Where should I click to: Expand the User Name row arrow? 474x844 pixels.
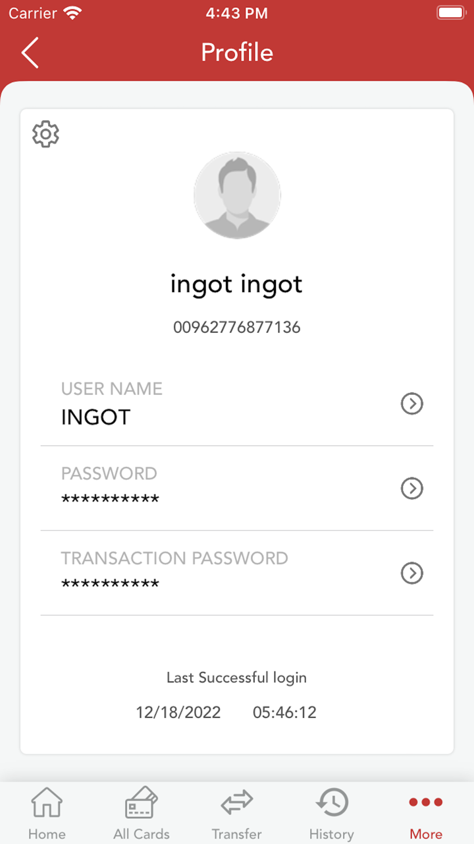412,404
